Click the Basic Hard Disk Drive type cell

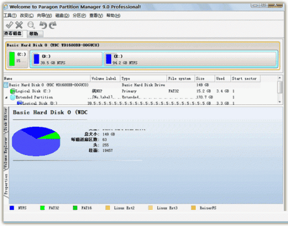(143, 85)
